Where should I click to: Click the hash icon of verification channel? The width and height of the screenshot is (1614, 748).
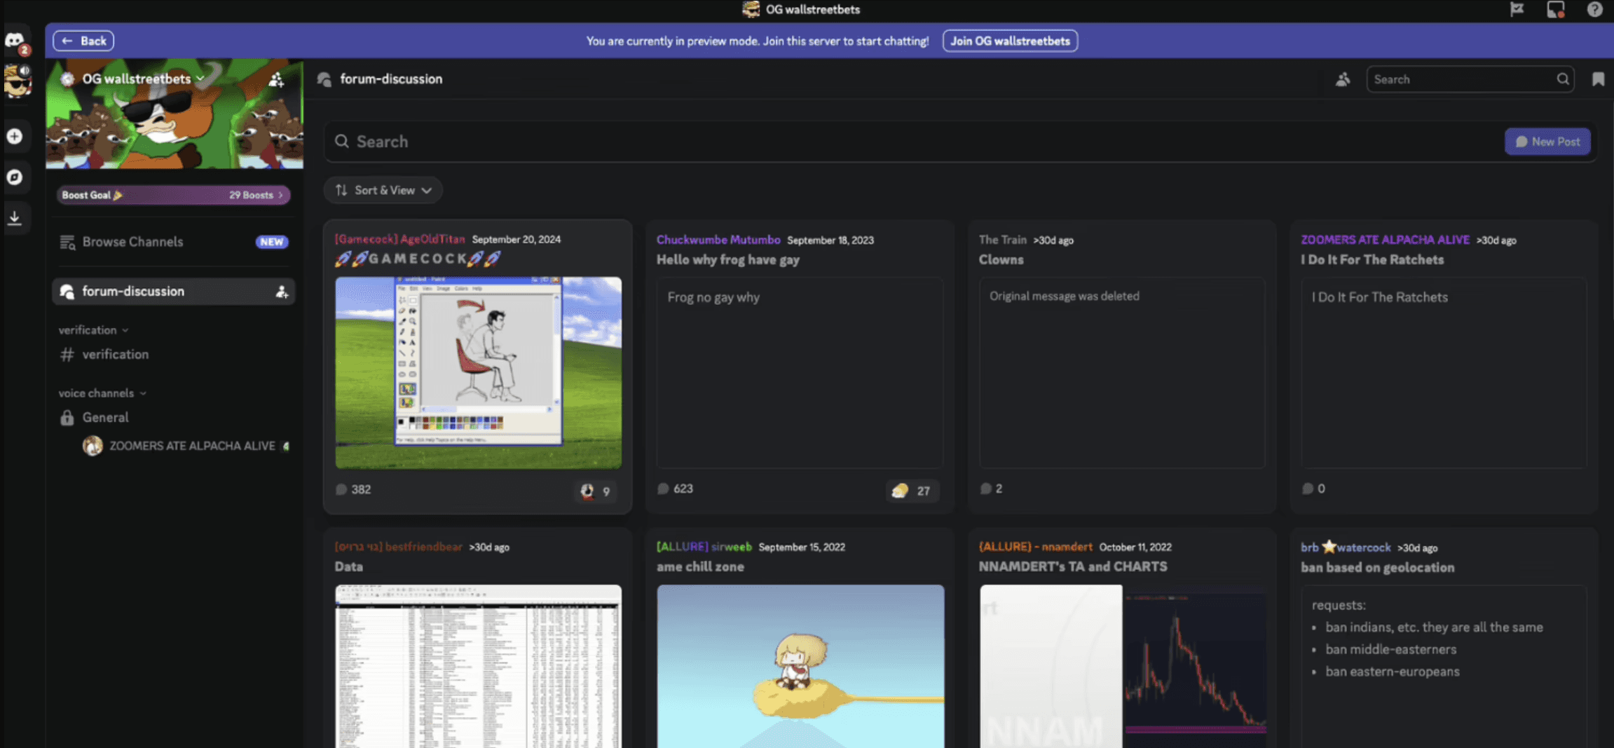pos(67,355)
